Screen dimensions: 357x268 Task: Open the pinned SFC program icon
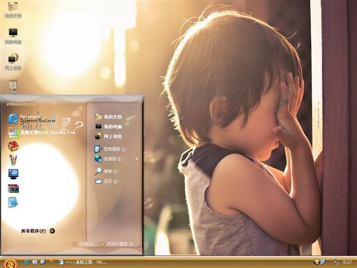13,132
